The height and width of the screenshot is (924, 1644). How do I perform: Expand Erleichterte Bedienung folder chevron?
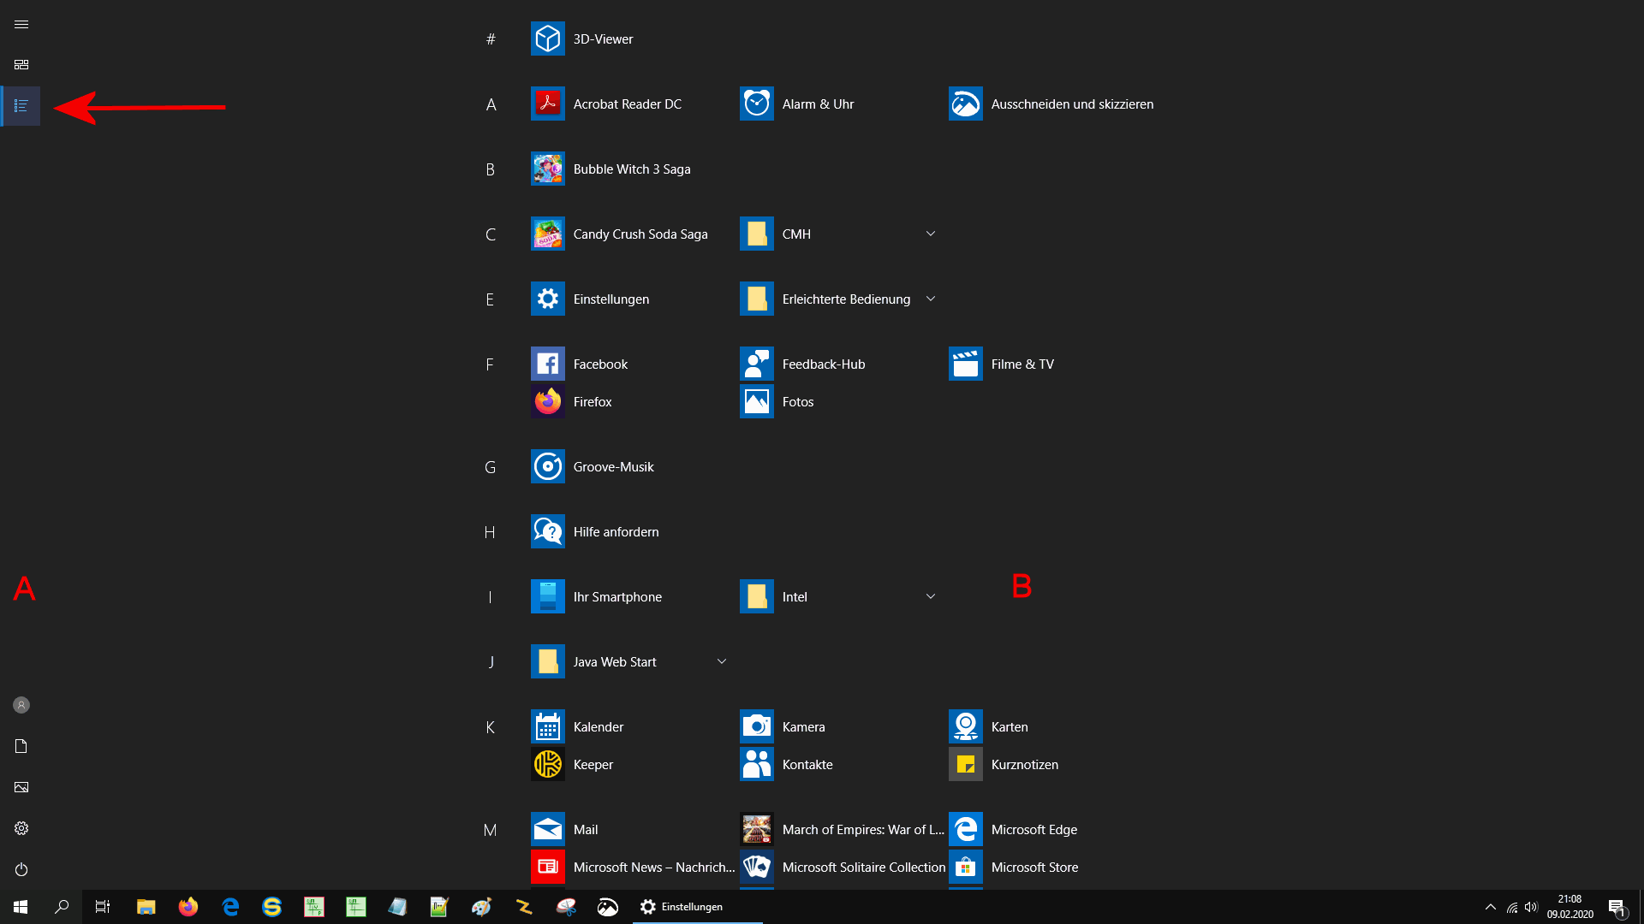(930, 299)
